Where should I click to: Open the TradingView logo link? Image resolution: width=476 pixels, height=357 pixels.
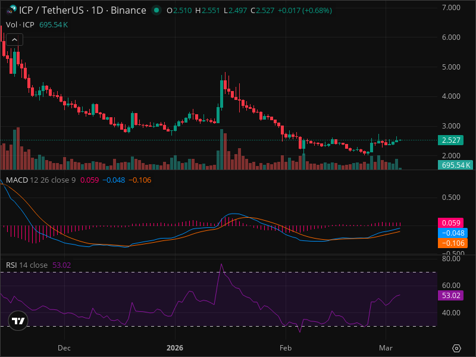(18, 321)
